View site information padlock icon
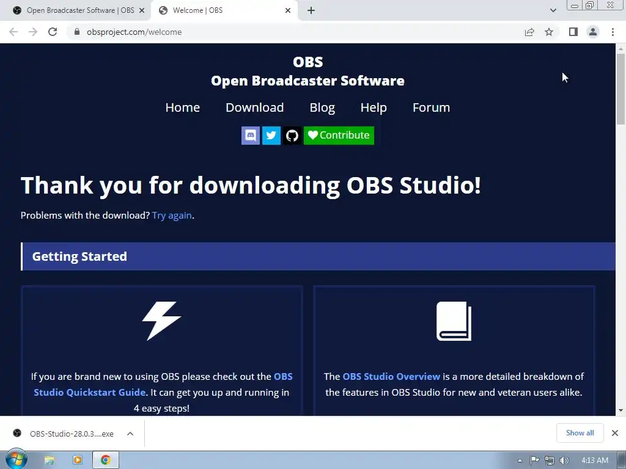Screen dimensions: 626x469 point(77,32)
